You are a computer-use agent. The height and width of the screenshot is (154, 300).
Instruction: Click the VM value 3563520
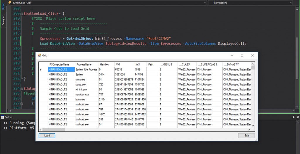click(x=124, y=74)
